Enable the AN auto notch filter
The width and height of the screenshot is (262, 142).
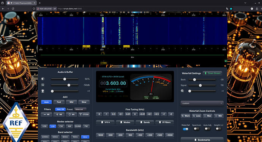pyautogui.click(x=71, y=114)
